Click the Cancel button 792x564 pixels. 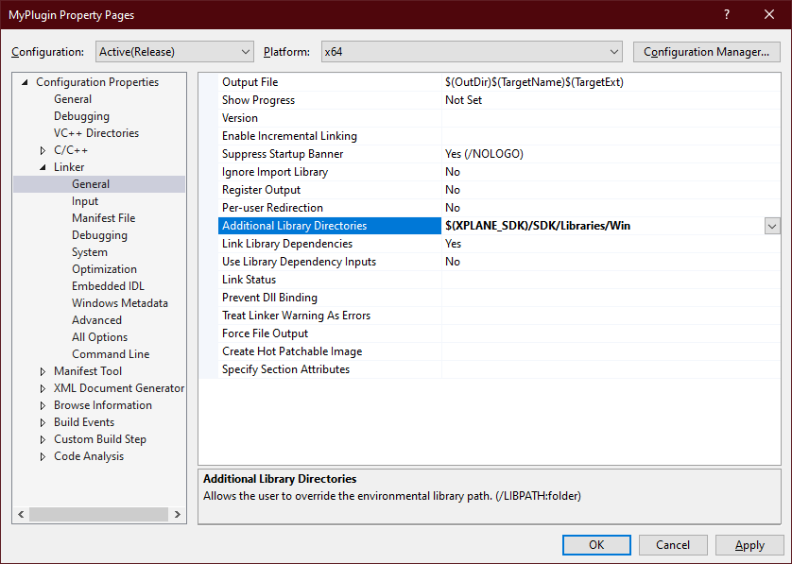(x=673, y=545)
